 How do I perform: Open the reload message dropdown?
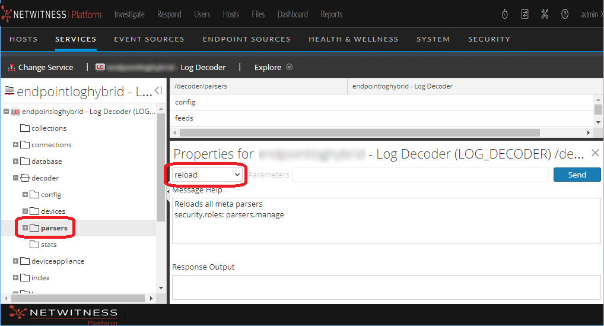(207, 175)
